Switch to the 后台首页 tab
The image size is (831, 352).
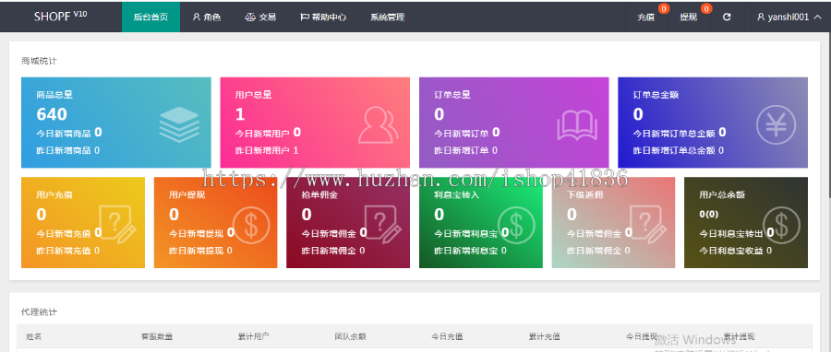click(x=151, y=17)
